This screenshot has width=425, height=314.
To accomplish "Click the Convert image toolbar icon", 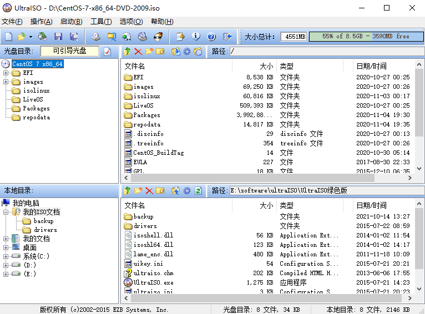I will tap(127, 36).
